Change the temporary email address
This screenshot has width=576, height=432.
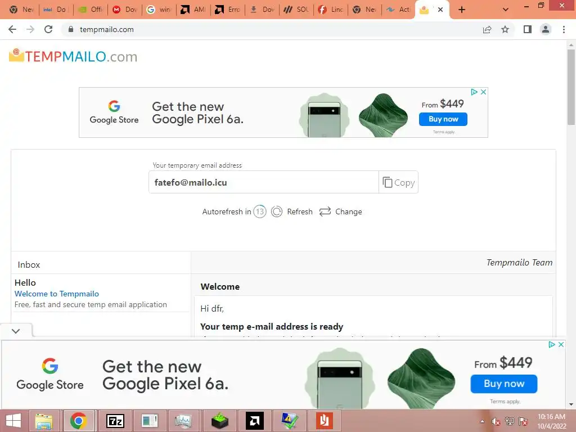click(349, 211)
